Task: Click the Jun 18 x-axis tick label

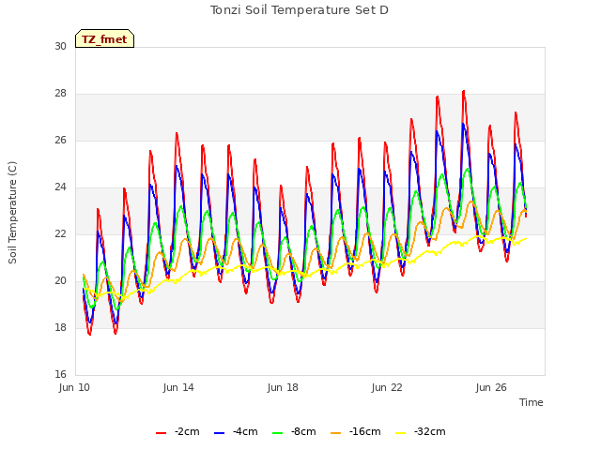Action: pyautogui.click(x=283, y=387)
